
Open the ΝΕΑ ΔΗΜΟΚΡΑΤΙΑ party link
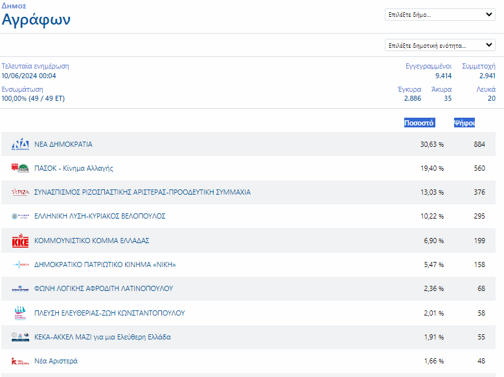(x=63, y=144)
